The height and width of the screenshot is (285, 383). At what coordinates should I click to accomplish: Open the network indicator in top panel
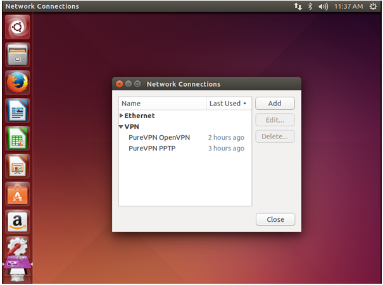(298, 6)
